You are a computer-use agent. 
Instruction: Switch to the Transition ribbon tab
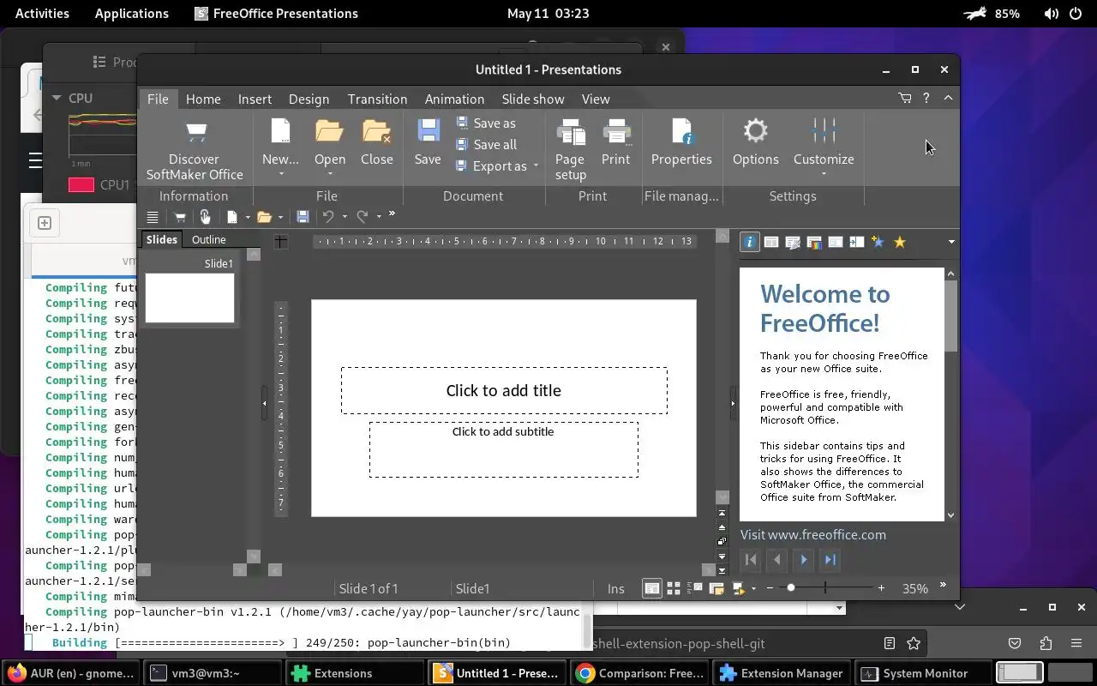377,99
